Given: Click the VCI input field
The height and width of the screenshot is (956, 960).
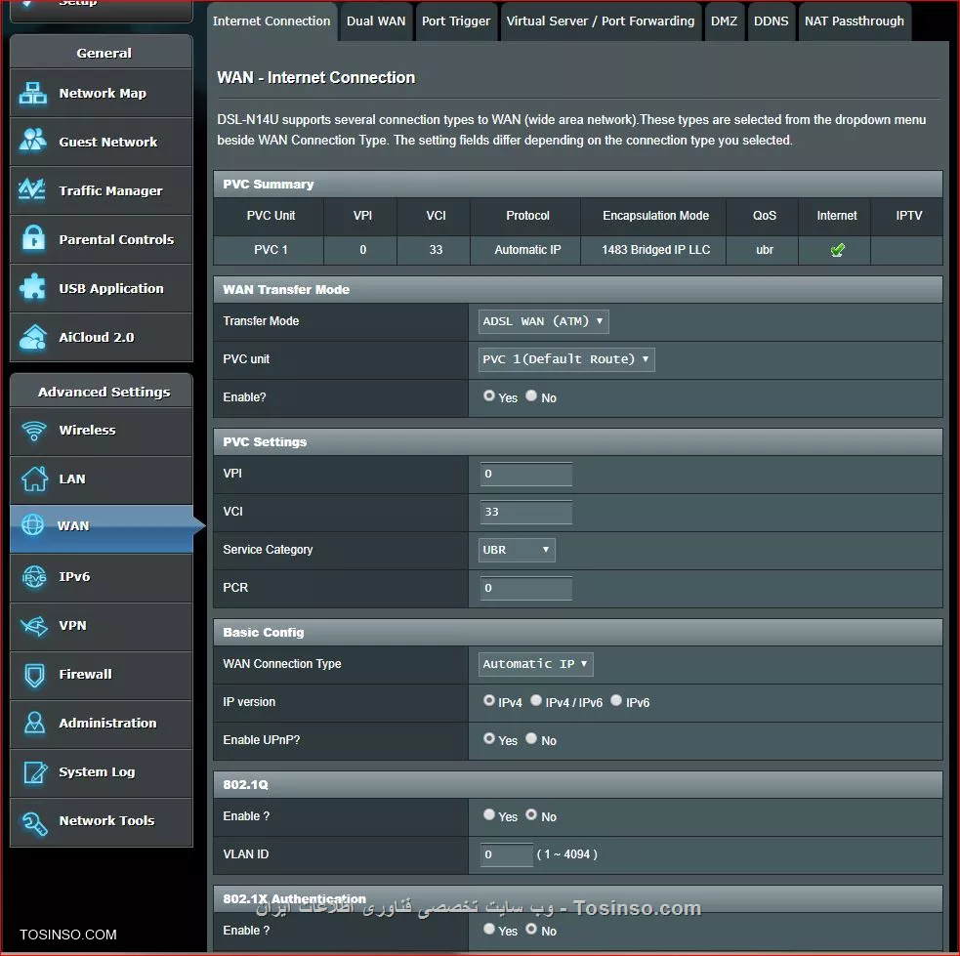Looking at the screenshot, I should coord(526,512).
